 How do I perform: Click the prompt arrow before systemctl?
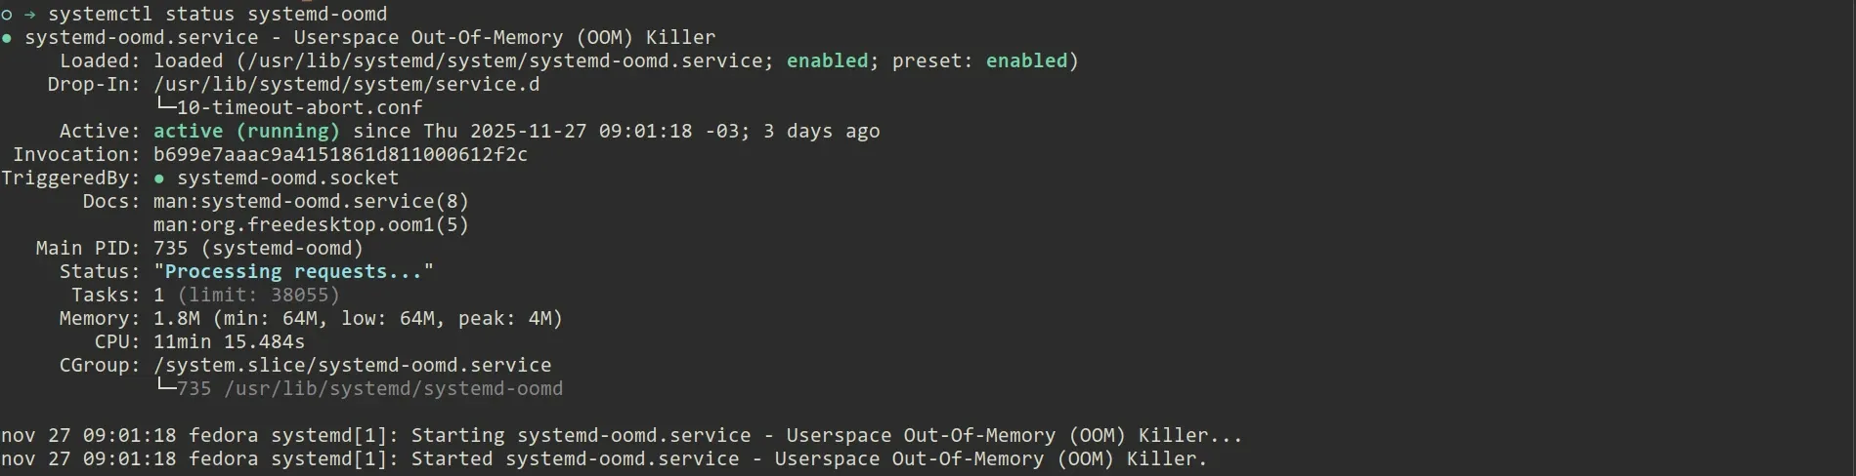pyautogui.click(x=28, y=15)
